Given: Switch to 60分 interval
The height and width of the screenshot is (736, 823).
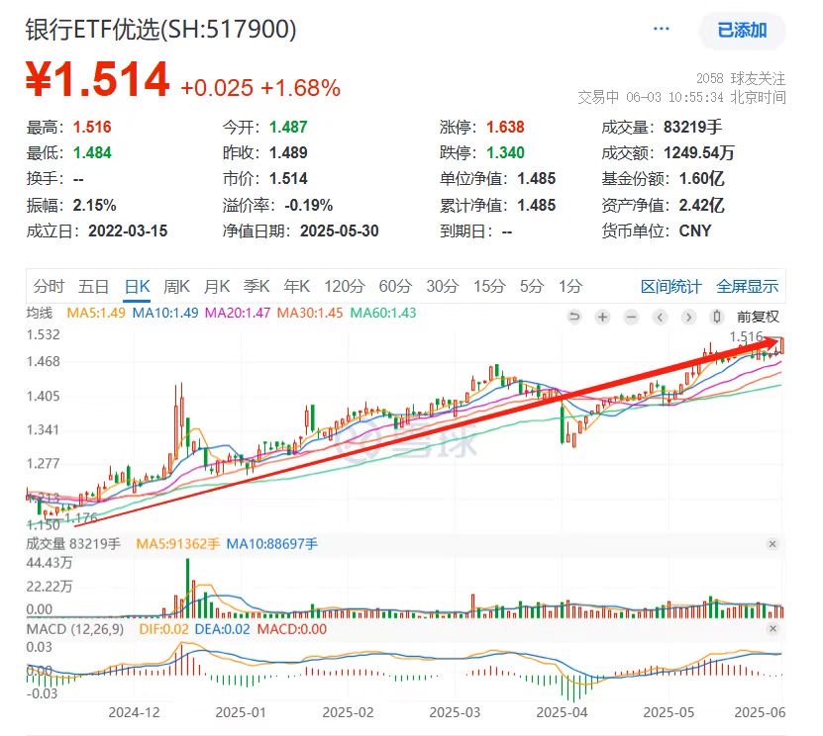Looking at the screenshot, I should point(395,286).
